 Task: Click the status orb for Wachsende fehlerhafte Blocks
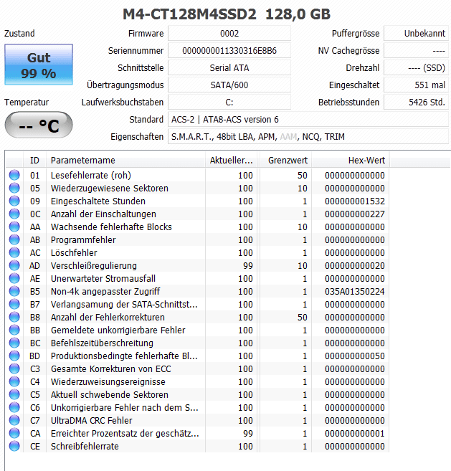(x=14, y=227)
